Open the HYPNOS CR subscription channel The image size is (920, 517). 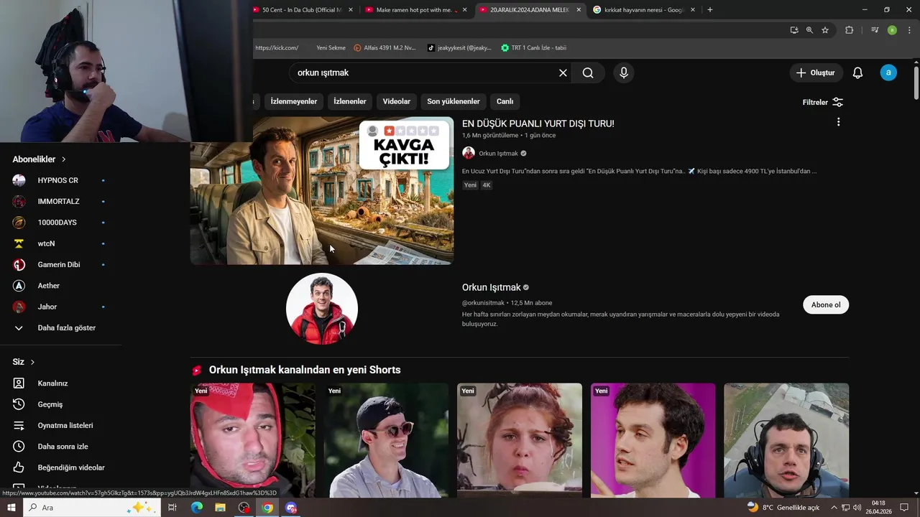pyautogui.click(x=58, y=180)
